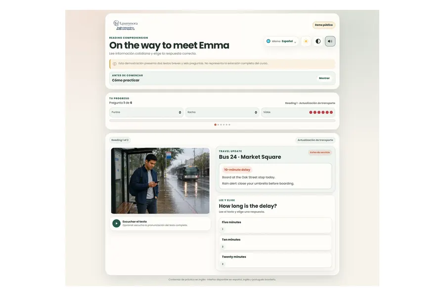Click Actualización de transporte tag above reading card
The image size is (445, 296).
pyautogui.click(x=315, y=140)
